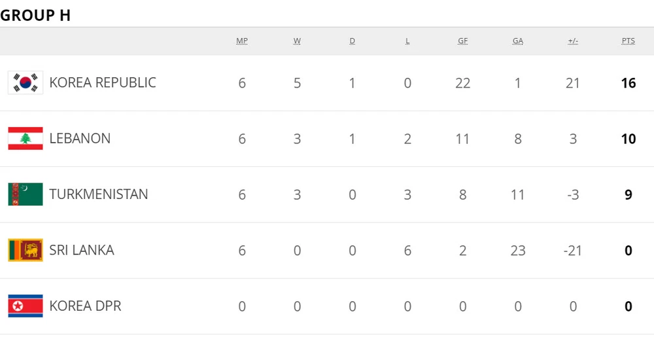Click the GF column header

463,41
